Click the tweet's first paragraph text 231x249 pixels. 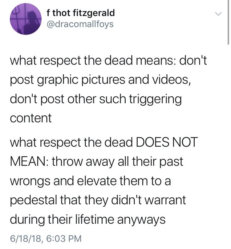pos(108,89)
